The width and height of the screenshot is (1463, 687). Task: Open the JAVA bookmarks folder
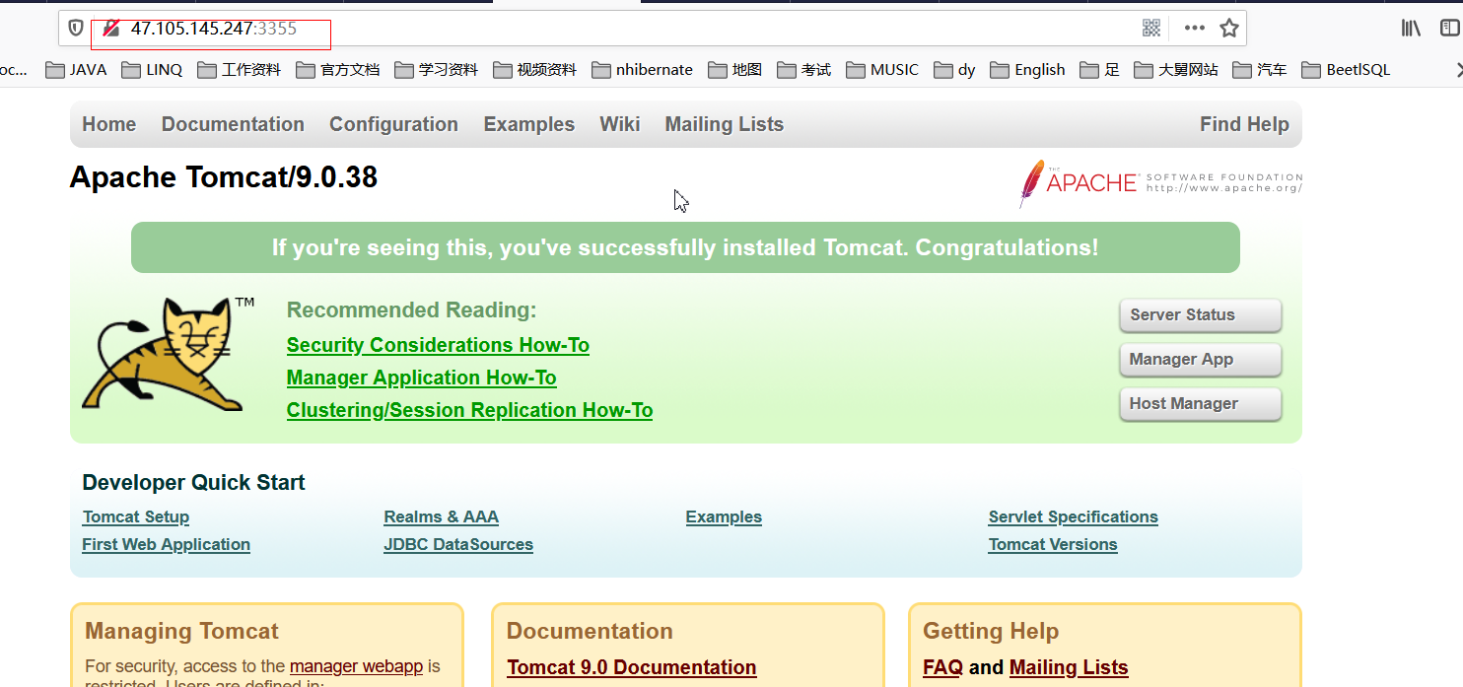pos(77,70)
